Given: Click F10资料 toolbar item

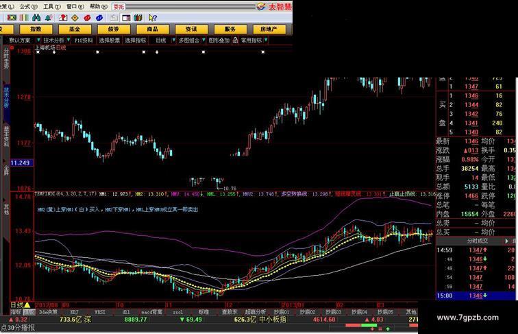Looking at the screenshot, I should [x=84, y=40].
